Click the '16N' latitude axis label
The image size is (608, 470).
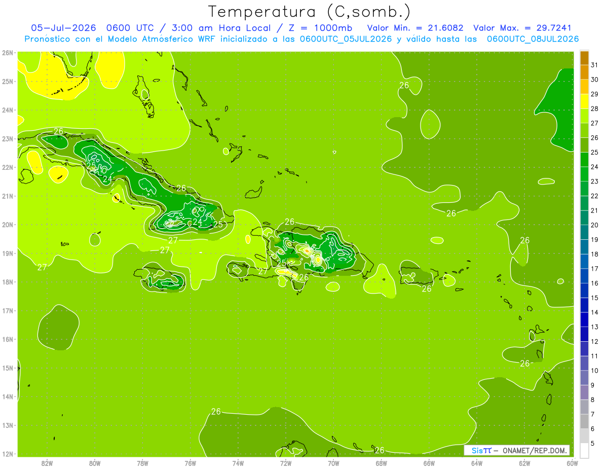click(7, 339)
